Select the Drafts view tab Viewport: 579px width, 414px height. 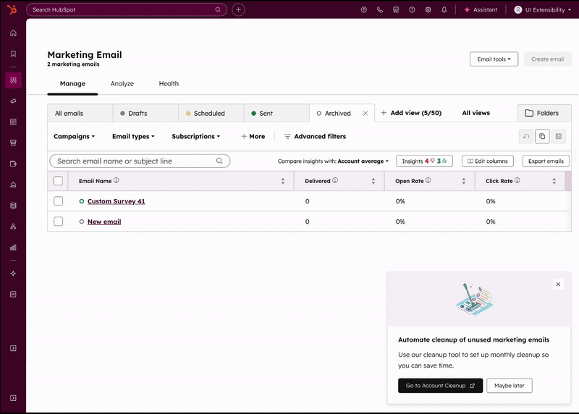tap(145, 113)
